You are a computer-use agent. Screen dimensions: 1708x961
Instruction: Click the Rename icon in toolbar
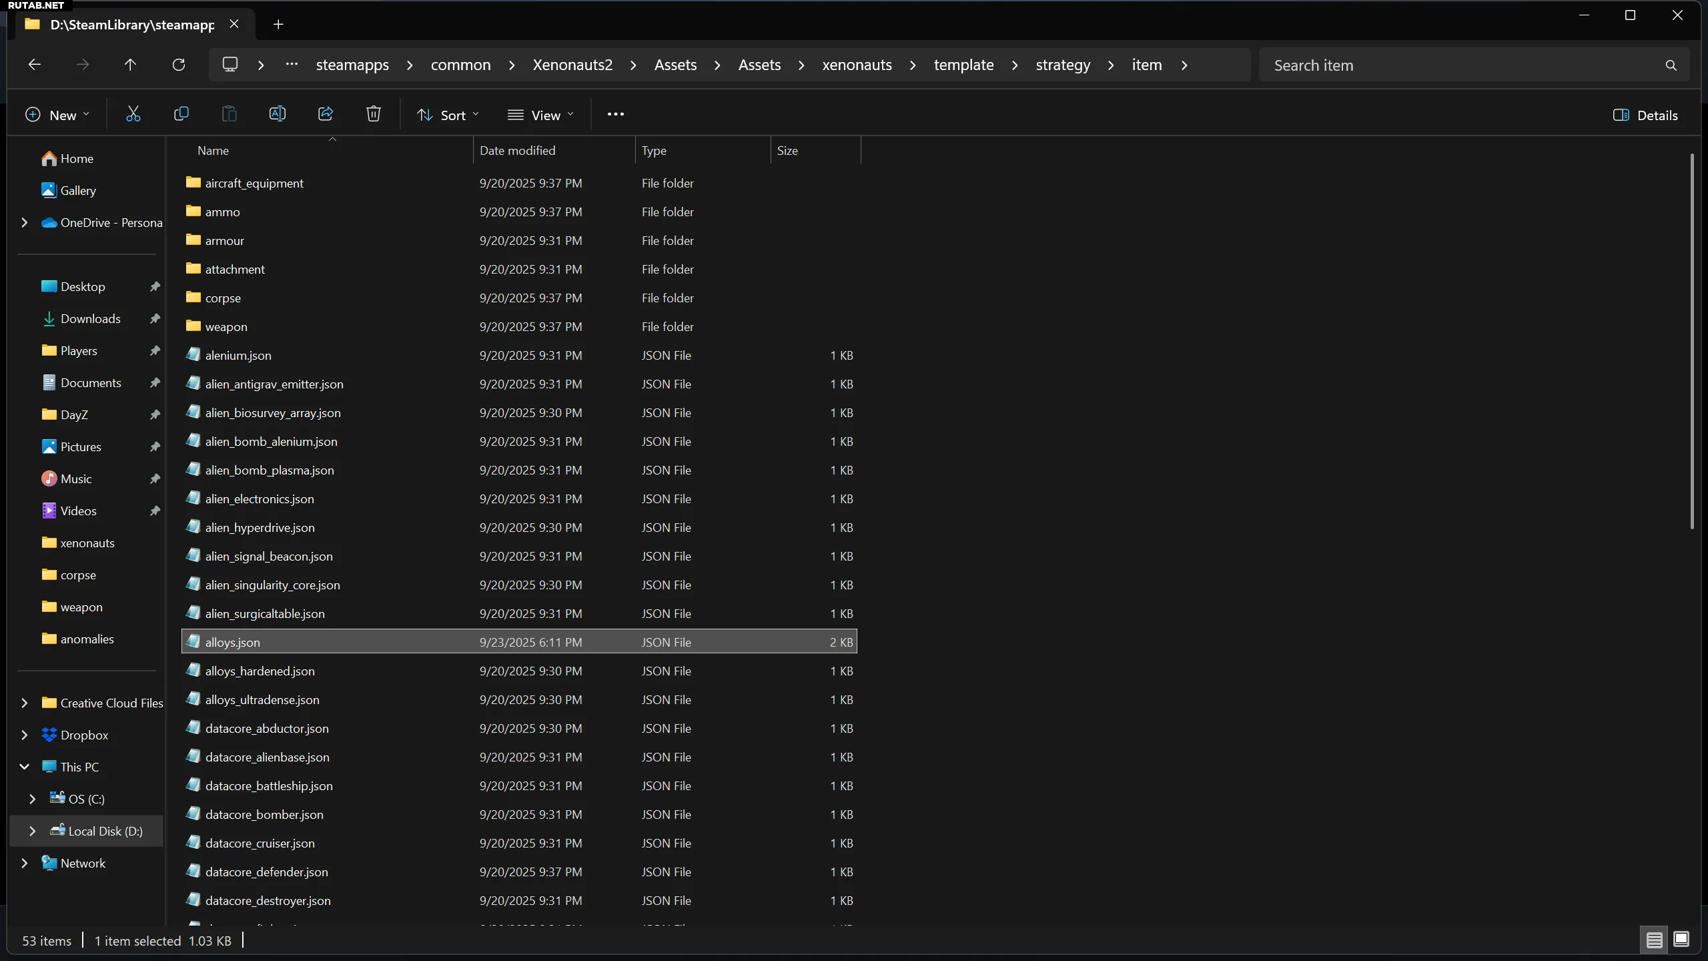277,115
